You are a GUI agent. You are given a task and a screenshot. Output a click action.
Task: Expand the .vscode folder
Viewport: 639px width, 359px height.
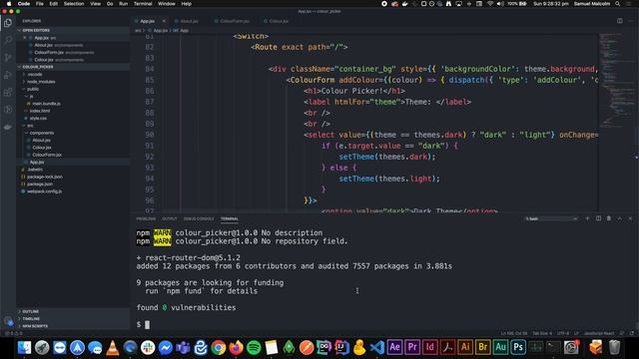(35, 75)
